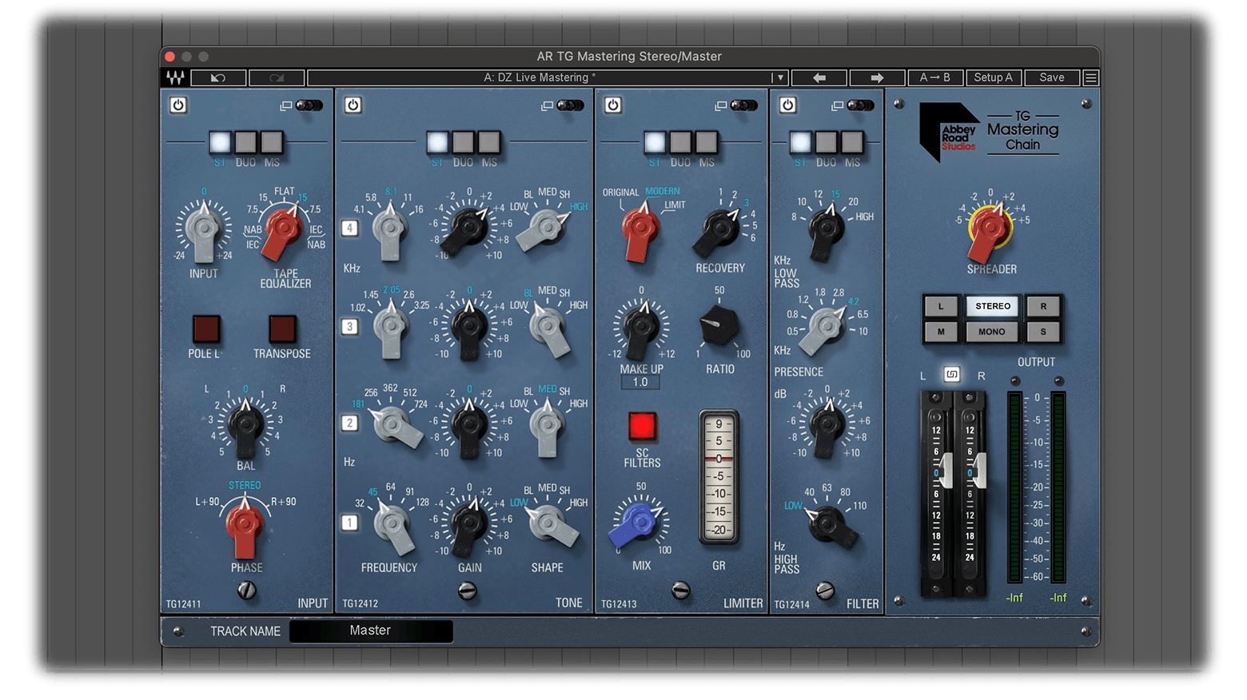Undo the last change
Screen dimensions: 1247x700
(x=218, y=78)
